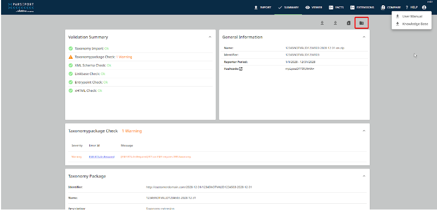Open the Help menu
The image size is (437, 210).
click(x=411, y=7)
